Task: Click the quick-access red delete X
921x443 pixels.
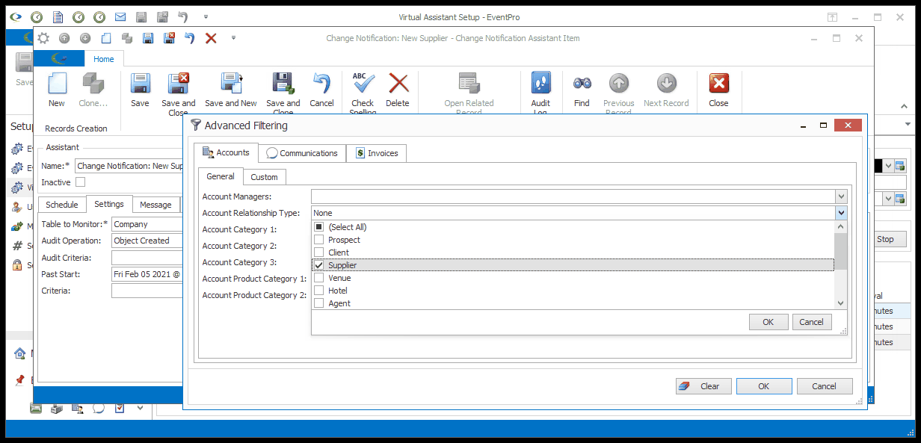Action: click(x=211, y=38)
